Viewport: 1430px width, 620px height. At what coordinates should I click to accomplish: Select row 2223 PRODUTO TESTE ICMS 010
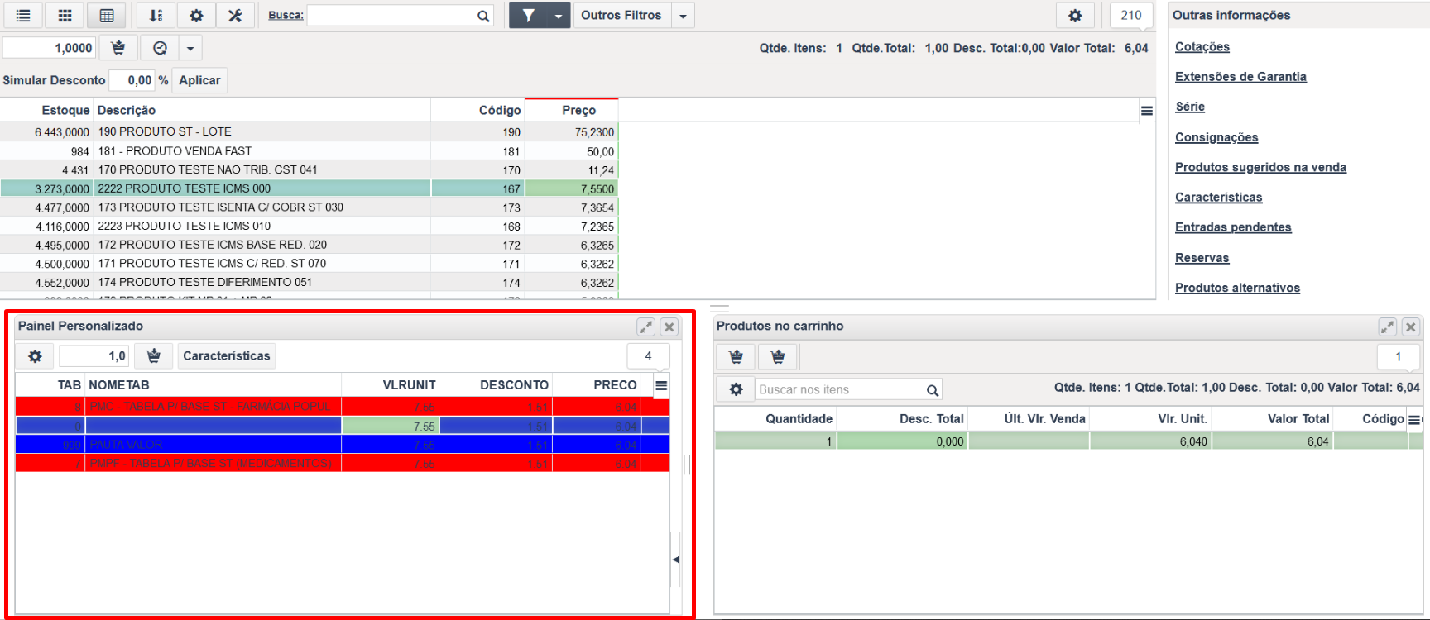tap(309, 226)
